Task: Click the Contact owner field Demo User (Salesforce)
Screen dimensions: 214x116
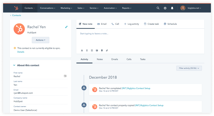Action: (x=25, y=110)
